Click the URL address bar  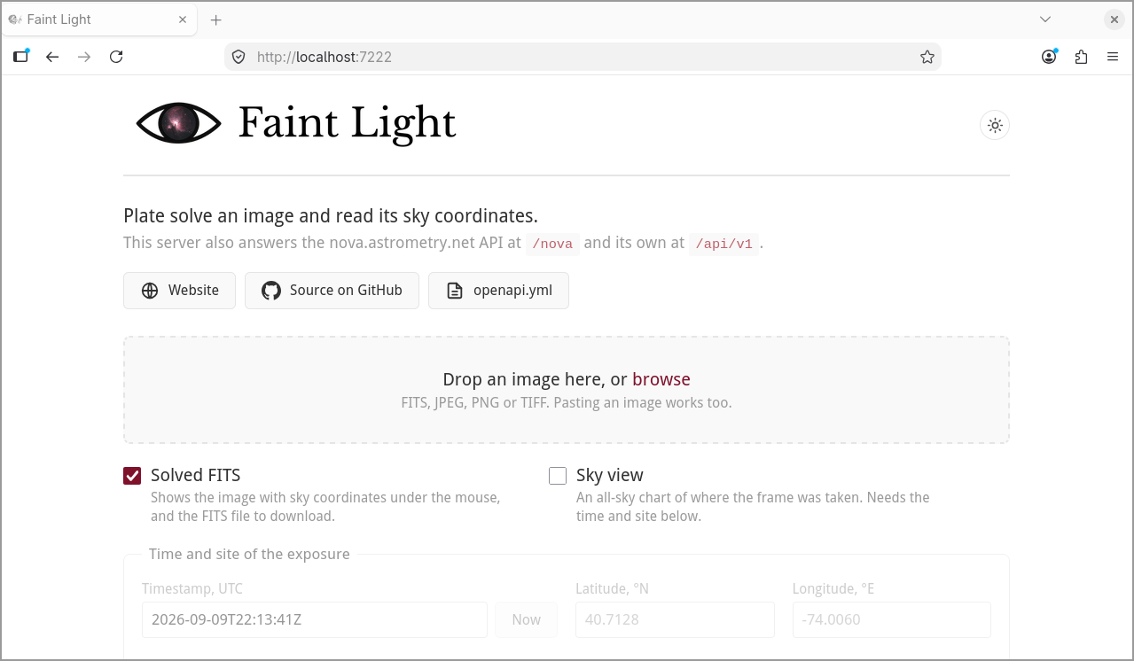[x=583, y=57]
